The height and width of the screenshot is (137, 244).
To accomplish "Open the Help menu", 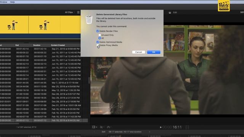I will coord(12,2).
